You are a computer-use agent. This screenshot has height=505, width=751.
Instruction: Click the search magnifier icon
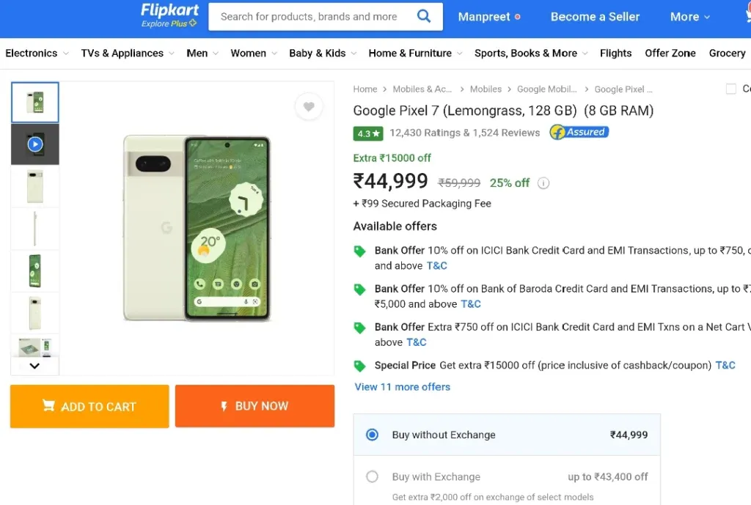point(423,16)
